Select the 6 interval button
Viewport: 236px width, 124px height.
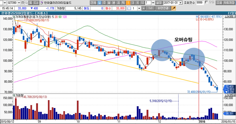(138, 3)
